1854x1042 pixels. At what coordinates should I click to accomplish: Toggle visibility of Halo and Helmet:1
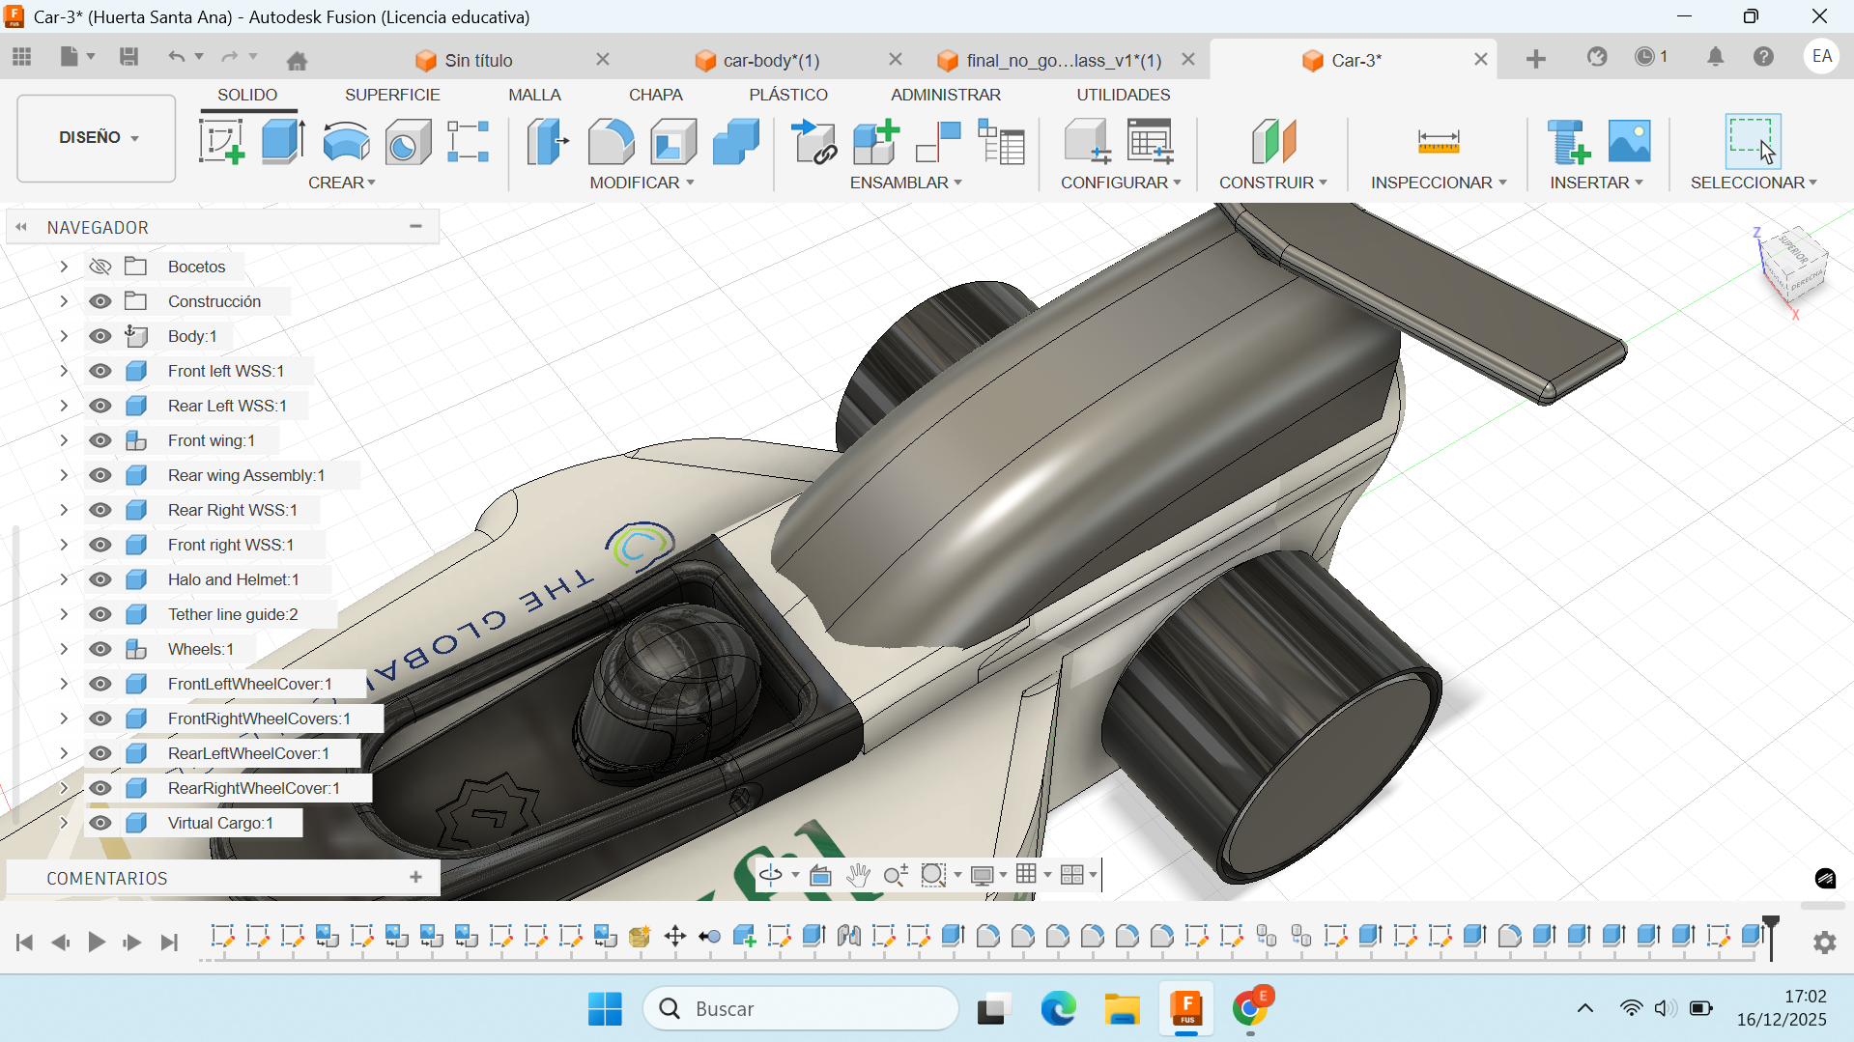point(100,579)
